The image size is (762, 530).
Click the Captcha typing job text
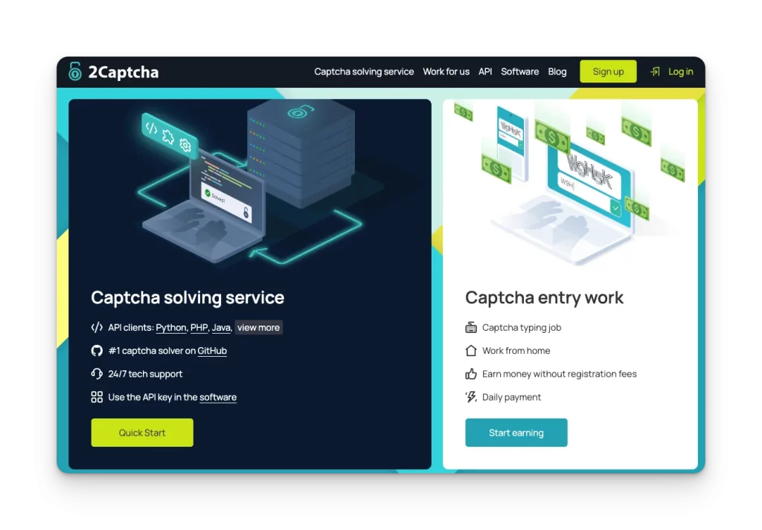[522, 328]
